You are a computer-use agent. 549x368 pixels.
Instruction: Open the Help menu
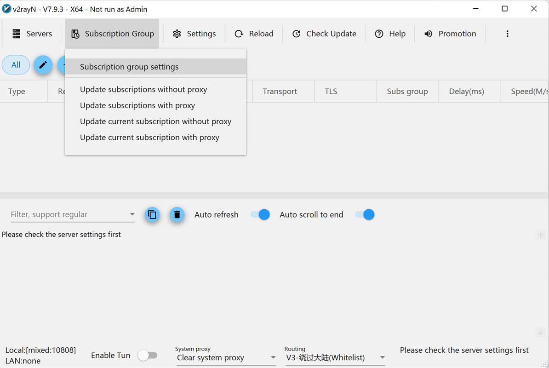pyautogui.click(x=390, y=34)
